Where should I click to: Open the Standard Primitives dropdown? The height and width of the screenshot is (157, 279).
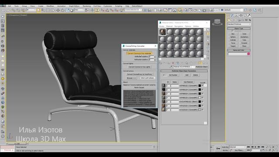click(239, 24)
